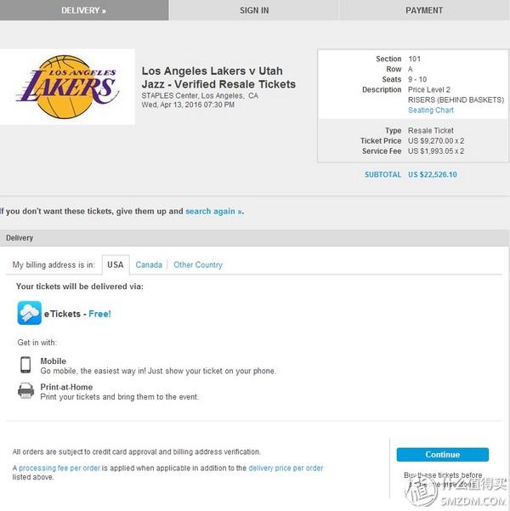Click the Delivery section header

(254, 238)
